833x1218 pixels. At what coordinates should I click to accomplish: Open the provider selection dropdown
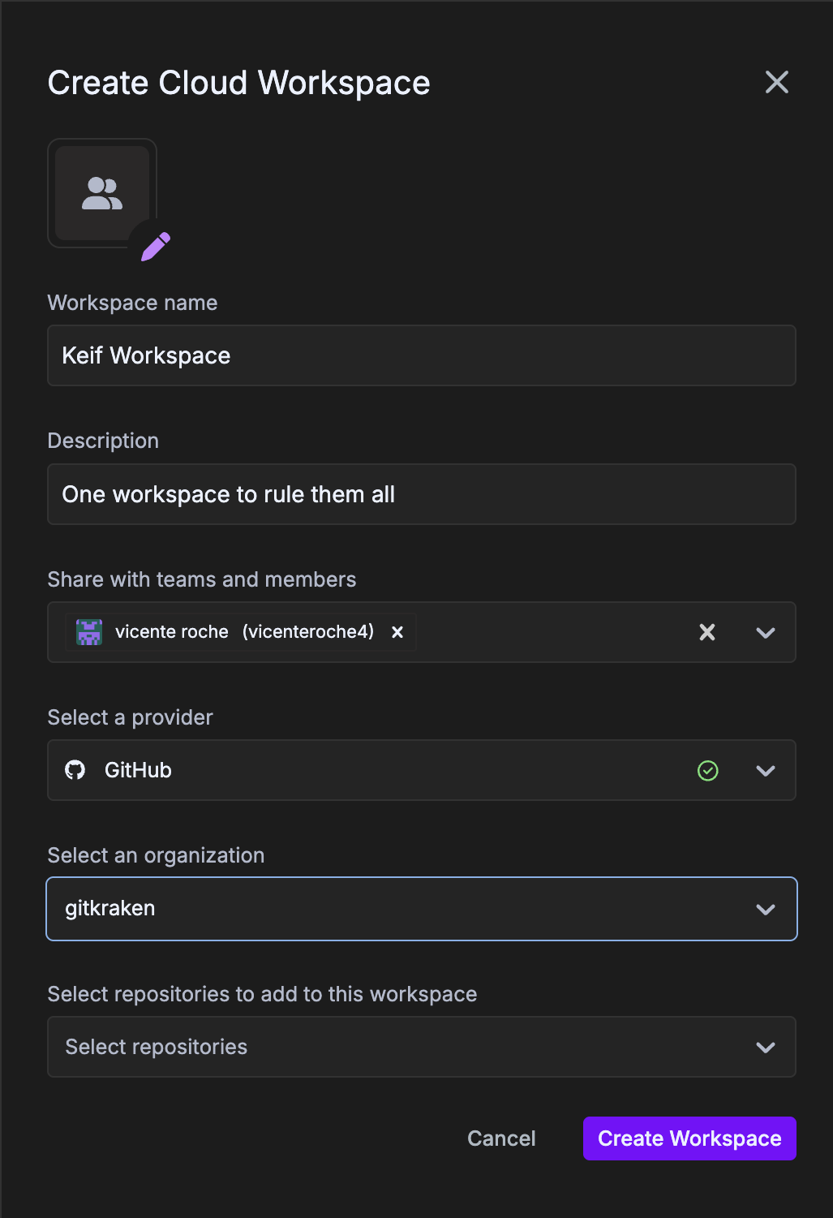(x=765, y=770)
